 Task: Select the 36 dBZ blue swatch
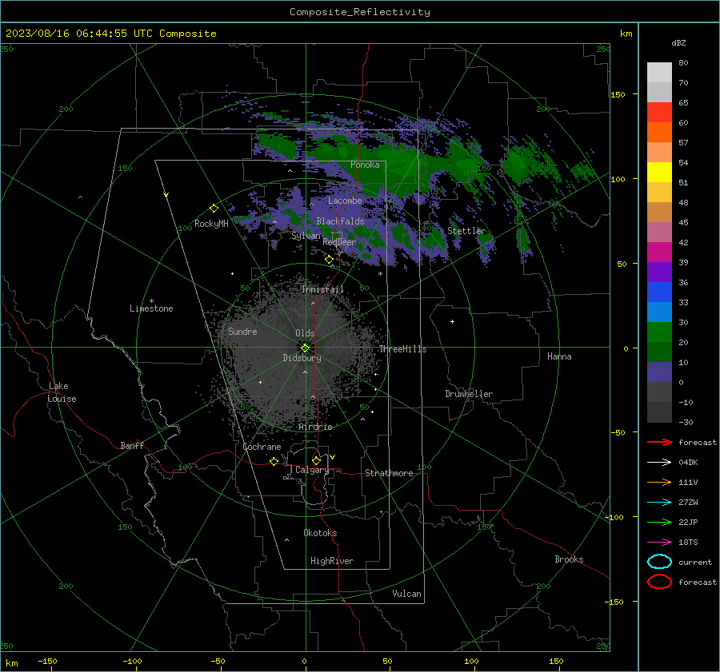(659, 292)
